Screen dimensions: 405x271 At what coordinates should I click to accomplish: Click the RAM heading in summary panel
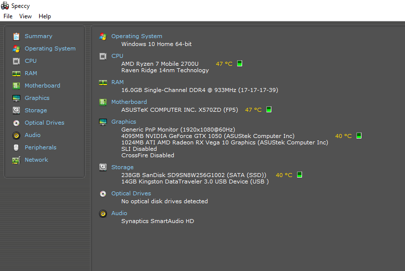(117, 82)
